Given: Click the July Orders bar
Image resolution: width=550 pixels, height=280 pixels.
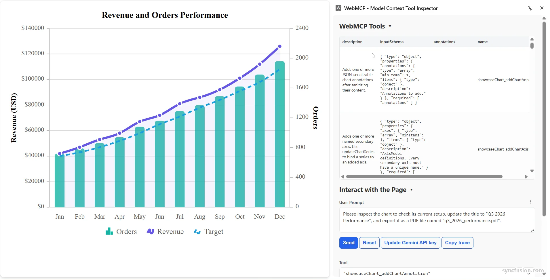Looking at the screenshot, I should click(180, 159).
